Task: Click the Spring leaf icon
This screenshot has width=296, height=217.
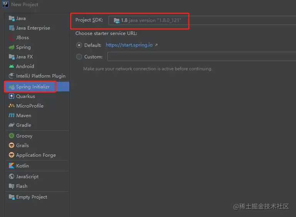Action: pos(12,47)
